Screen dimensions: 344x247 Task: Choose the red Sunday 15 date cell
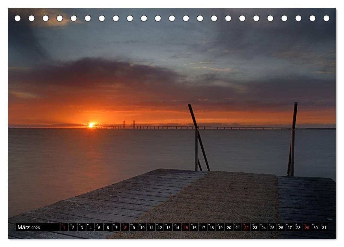pos(186,227)
